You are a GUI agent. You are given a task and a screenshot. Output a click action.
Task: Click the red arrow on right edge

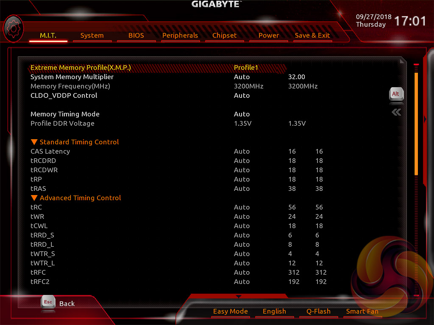point(425,120)
